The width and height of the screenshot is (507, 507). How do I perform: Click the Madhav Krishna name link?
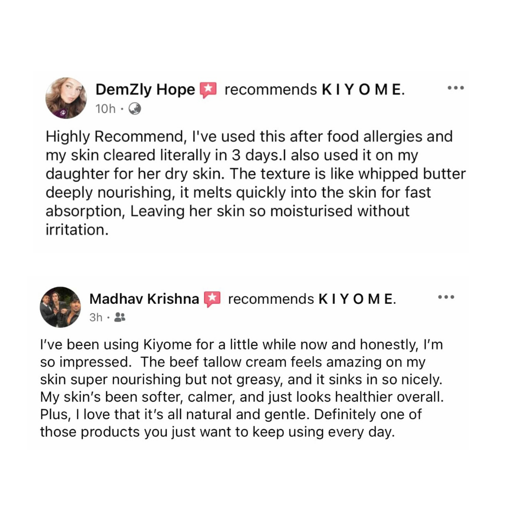[x=144, y=299]
